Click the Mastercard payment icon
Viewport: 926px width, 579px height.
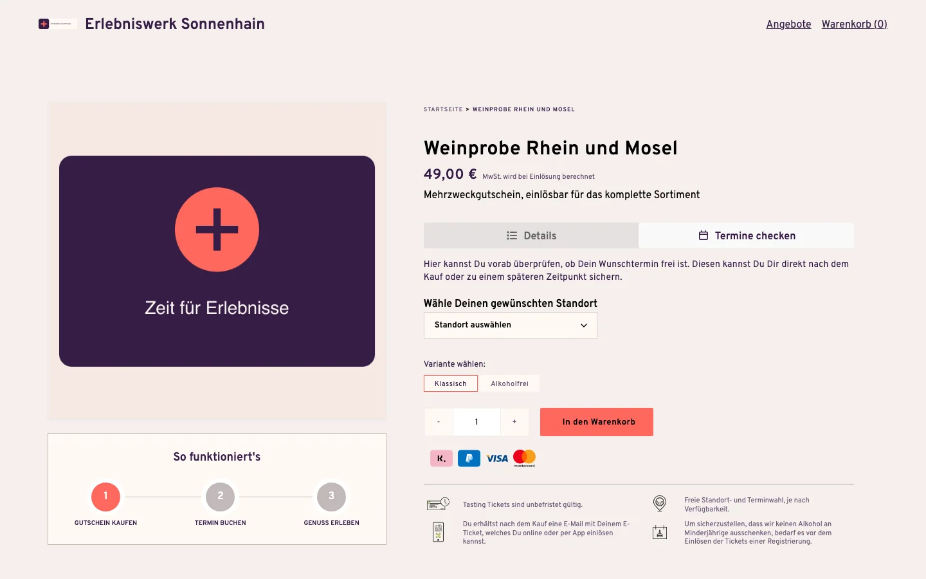coord(525,458)
